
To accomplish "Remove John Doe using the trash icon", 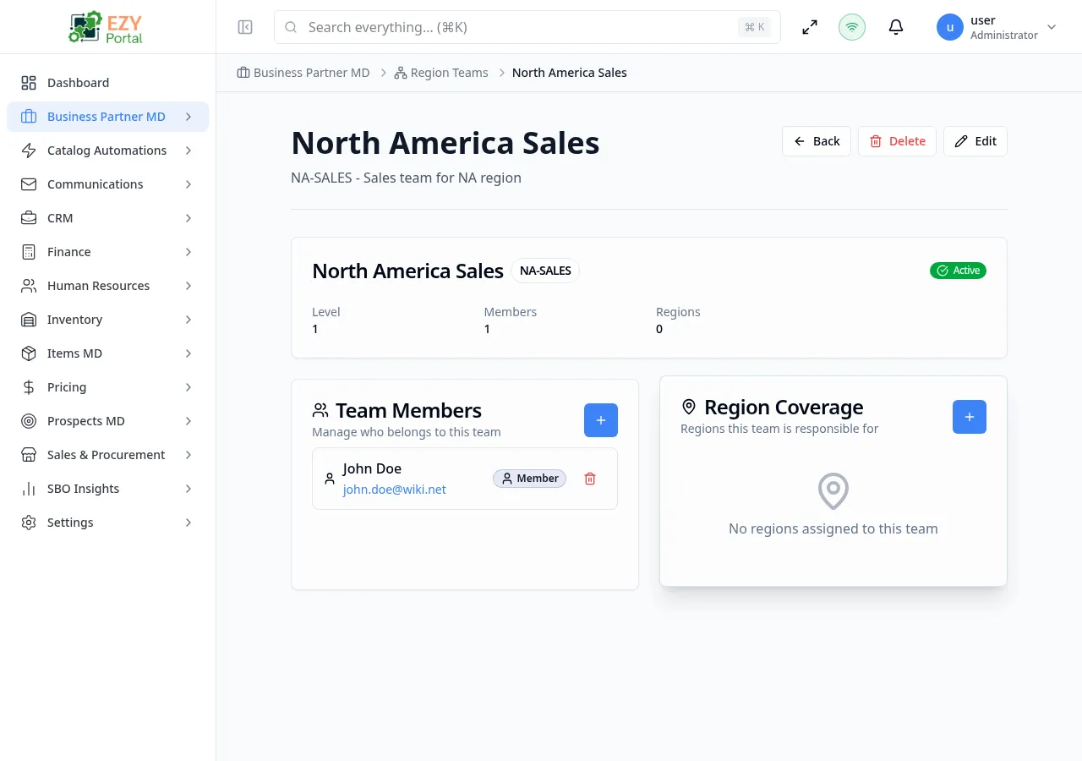I will coord(590,479).
